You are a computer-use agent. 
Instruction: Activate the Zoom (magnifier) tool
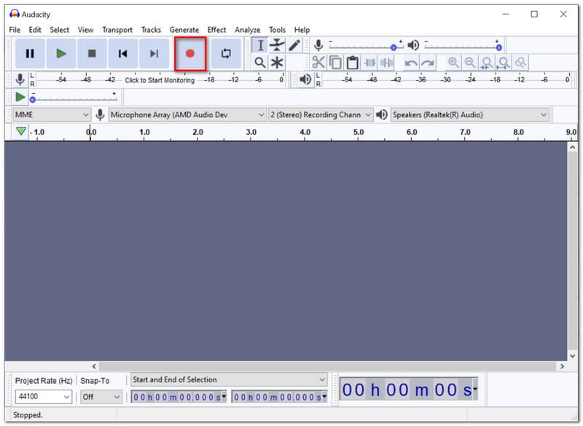260,63
